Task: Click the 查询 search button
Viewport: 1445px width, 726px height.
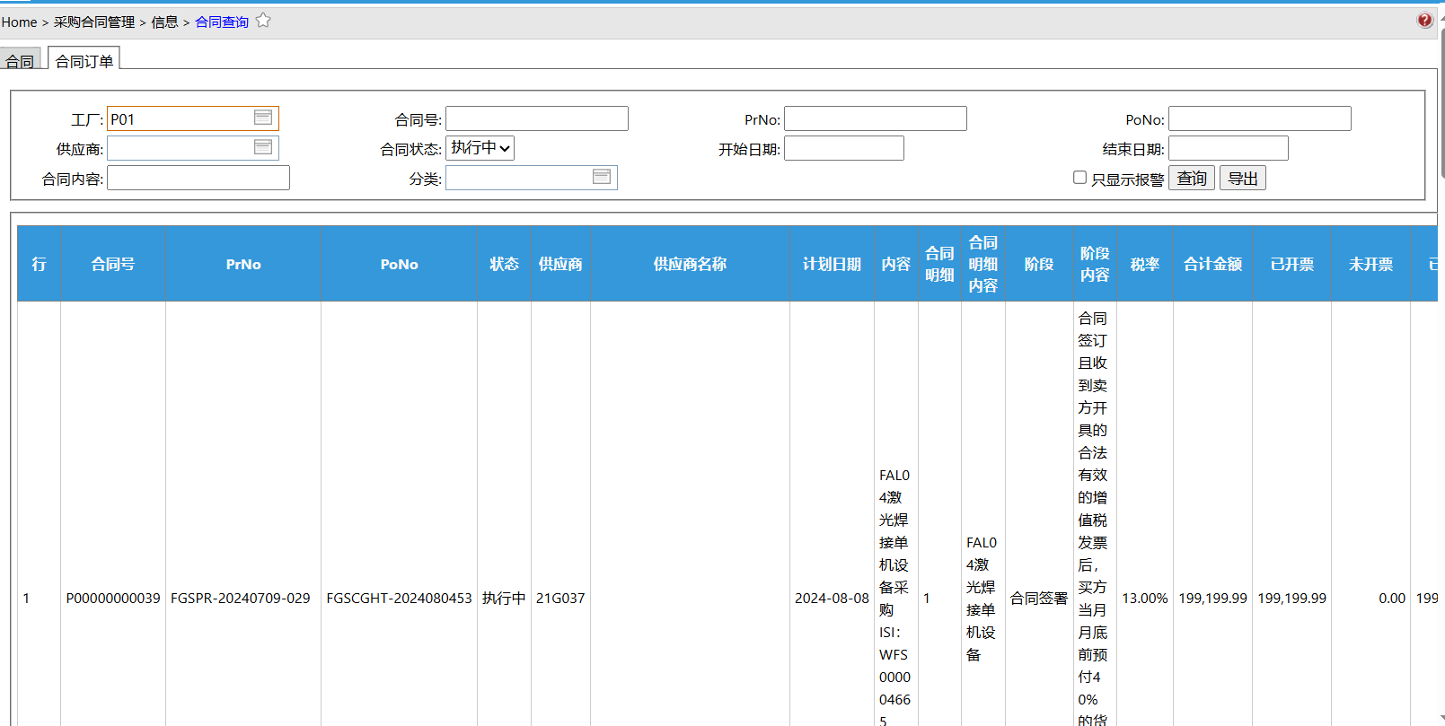Action: (1192, 178)
